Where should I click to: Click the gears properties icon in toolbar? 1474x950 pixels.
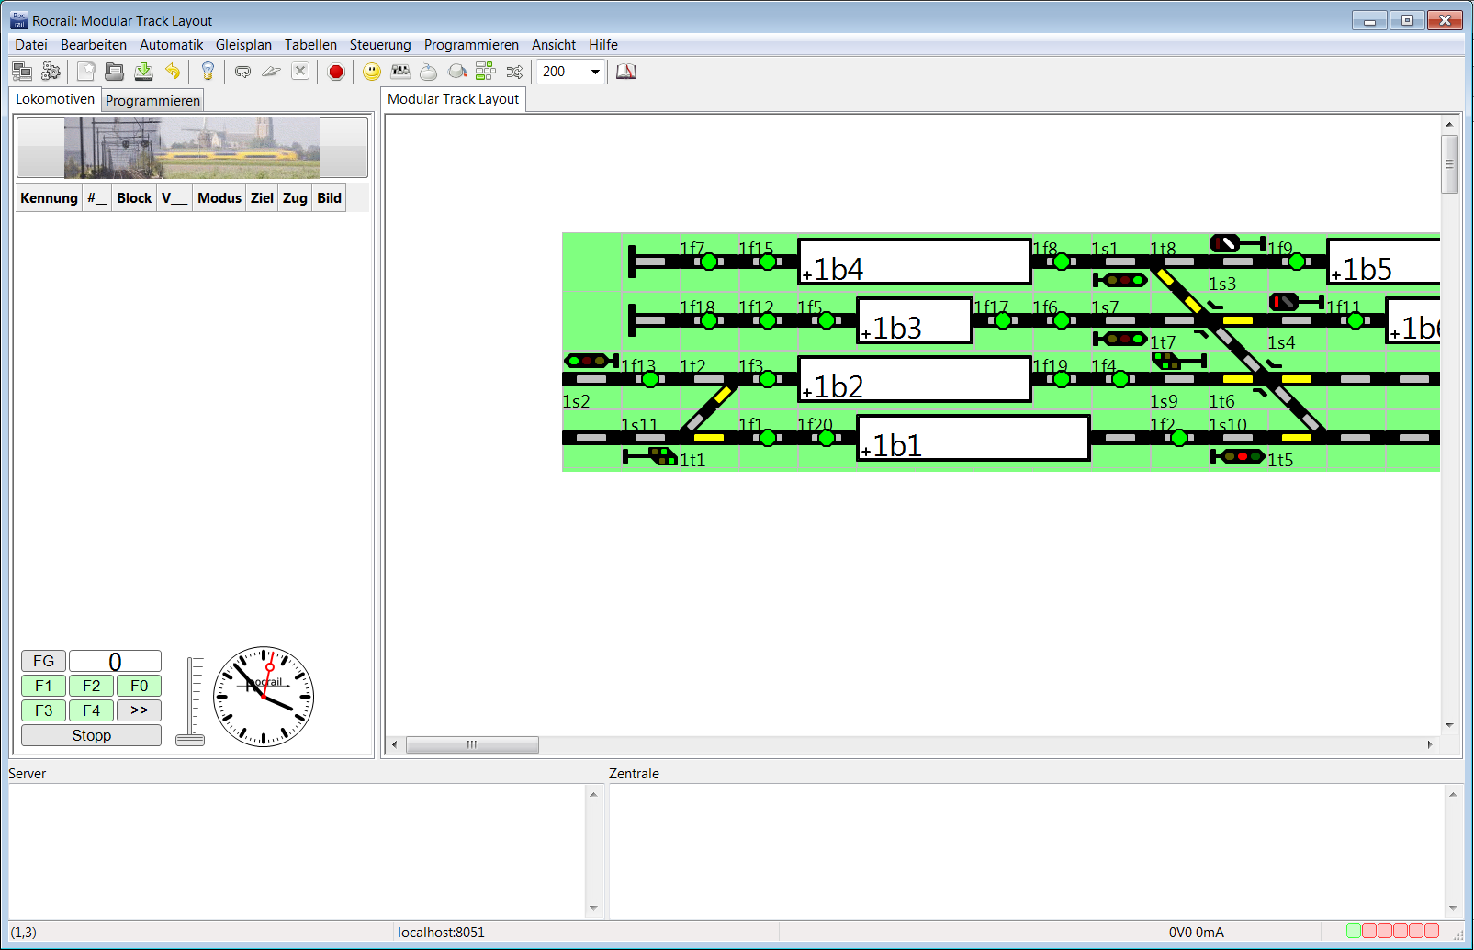51,72
